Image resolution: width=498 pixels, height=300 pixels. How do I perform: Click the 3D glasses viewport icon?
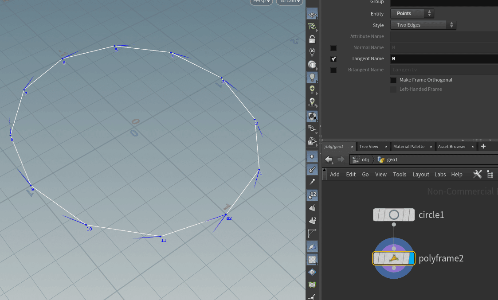(312, 127)
